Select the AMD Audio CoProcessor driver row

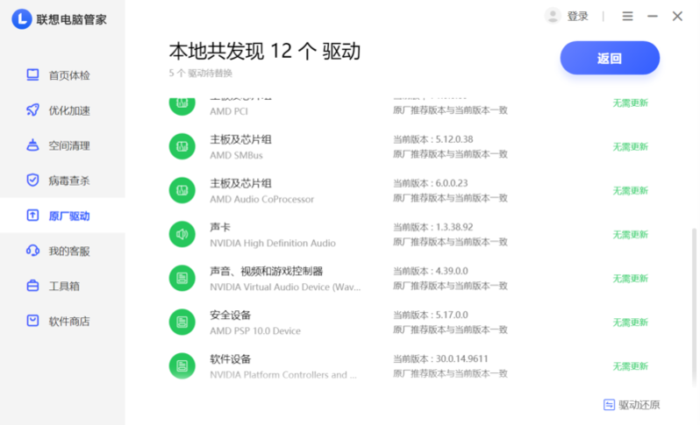[351, 190]
